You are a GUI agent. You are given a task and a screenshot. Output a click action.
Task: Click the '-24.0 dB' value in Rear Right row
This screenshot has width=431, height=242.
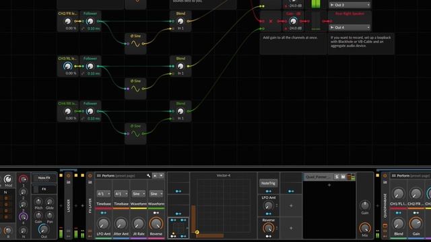296,28
